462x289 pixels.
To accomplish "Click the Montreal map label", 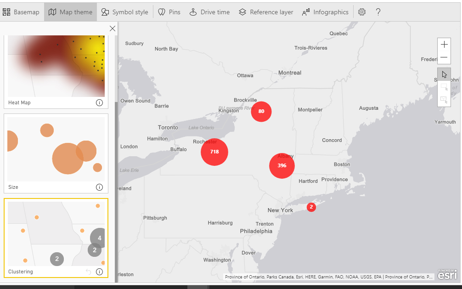I will coord(290,73).
